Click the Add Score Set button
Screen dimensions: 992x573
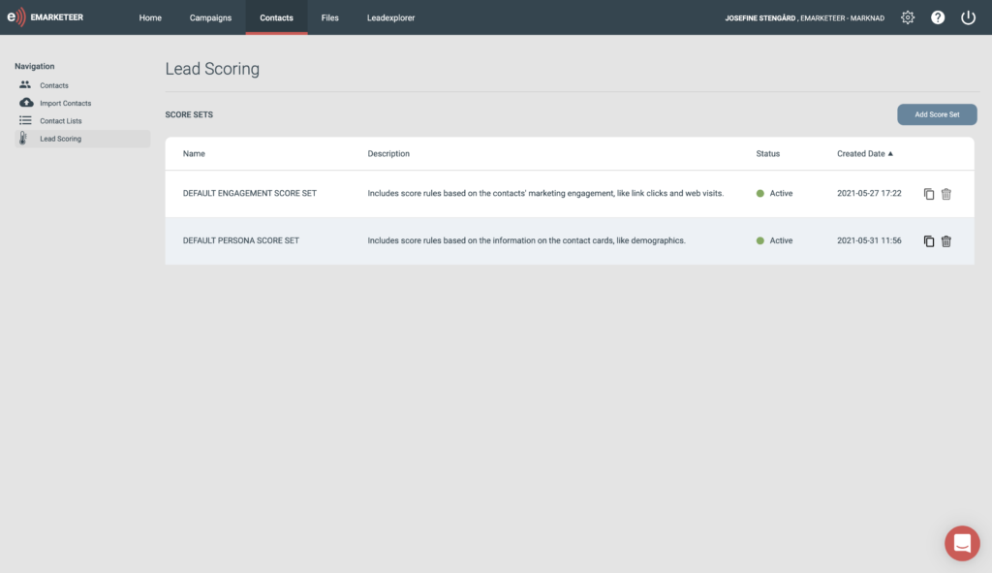coord(937,114)
